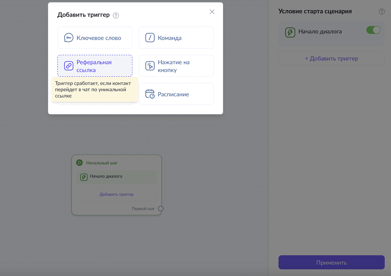Choose the Ключевое слово trigger option

(95, 38)
